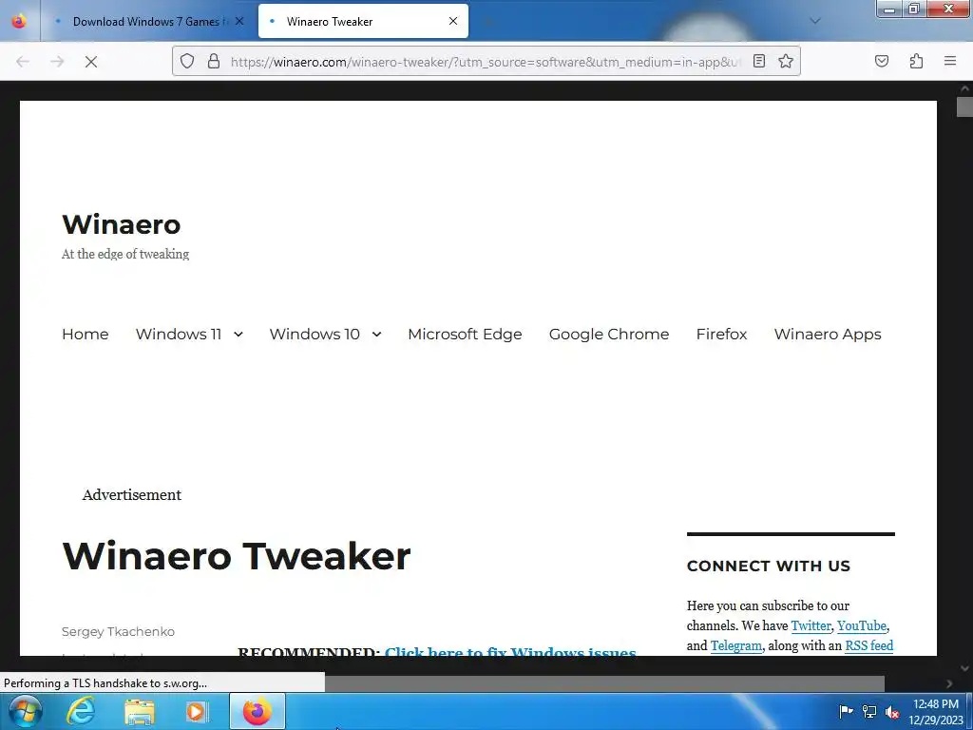Click the horizontal scrollbar right arrow
Image resolution: width=973 pixels, height=730 pixels.
(949, 683)
